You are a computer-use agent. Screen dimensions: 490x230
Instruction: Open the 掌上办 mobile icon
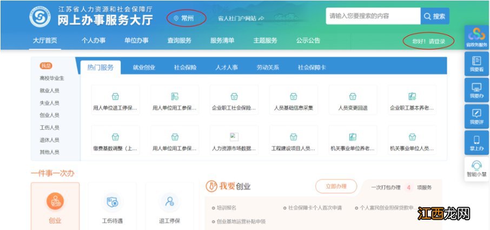click(x=476, y=143)
